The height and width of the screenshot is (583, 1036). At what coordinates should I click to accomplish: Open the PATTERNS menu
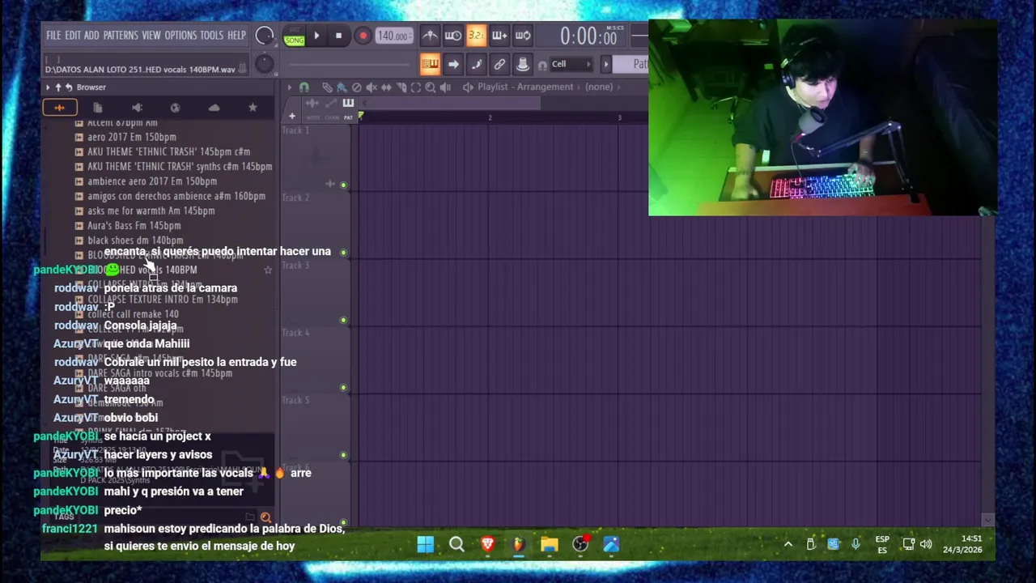(121, 36)
